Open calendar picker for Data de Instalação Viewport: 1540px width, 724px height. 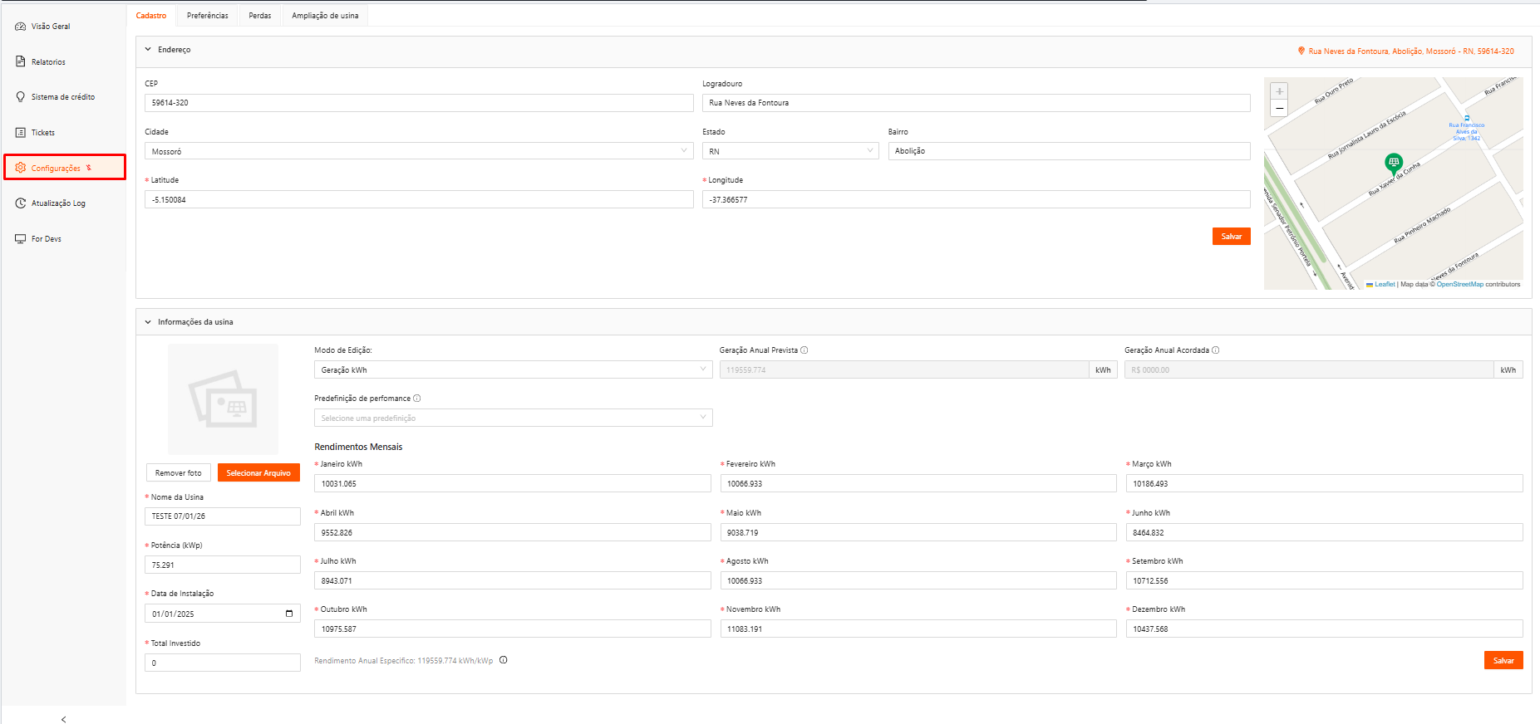(289, 614)
